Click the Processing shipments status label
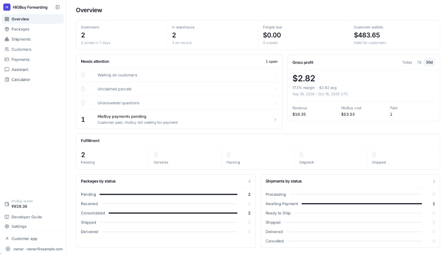447x254 pixels. [275, 194]
